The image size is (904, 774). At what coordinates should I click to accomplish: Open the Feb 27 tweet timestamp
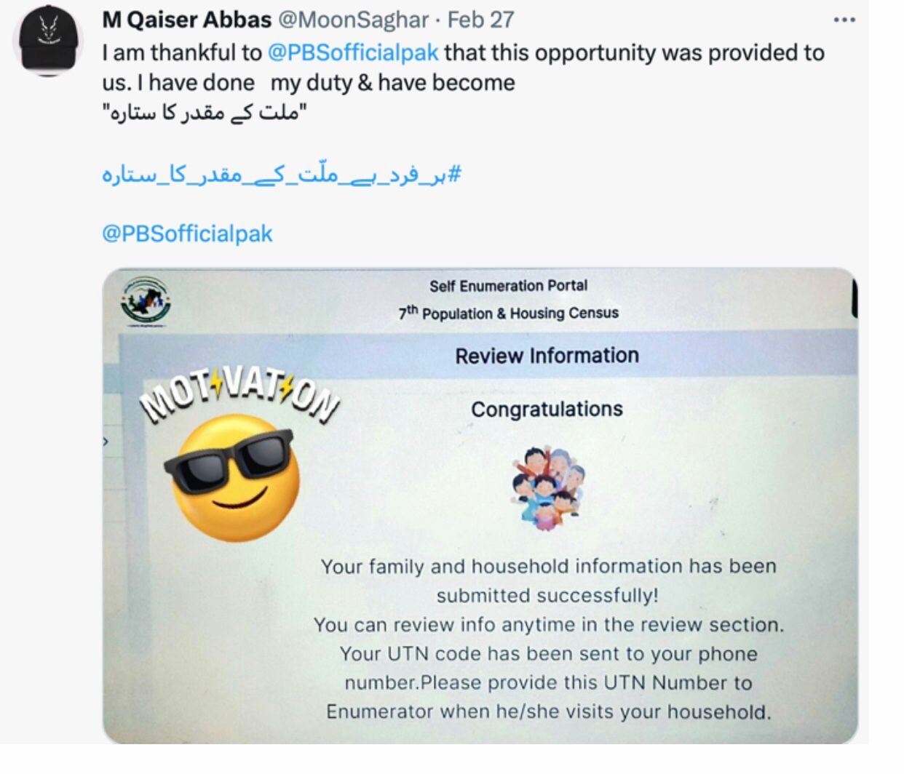pyautogui.click(x=481, y=20)
